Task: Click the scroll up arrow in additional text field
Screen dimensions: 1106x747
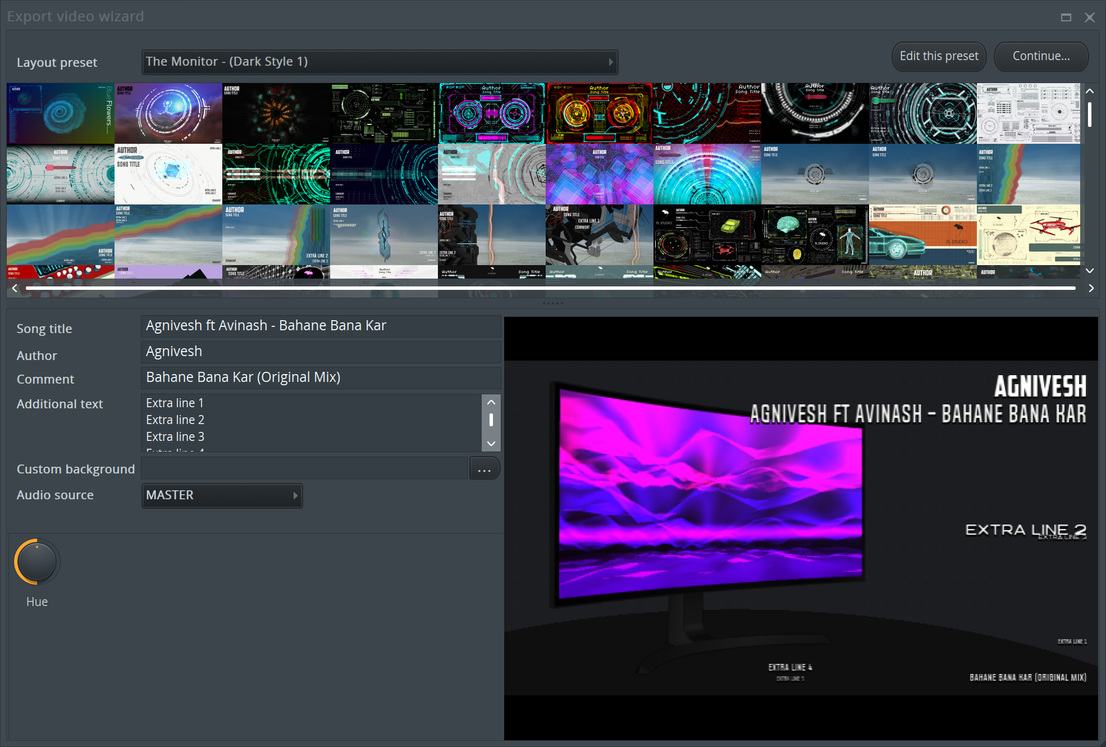Action: (x=492, y=403)
